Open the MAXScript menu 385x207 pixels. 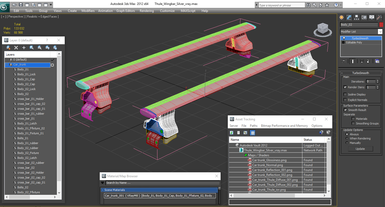[x=188, y=11]
